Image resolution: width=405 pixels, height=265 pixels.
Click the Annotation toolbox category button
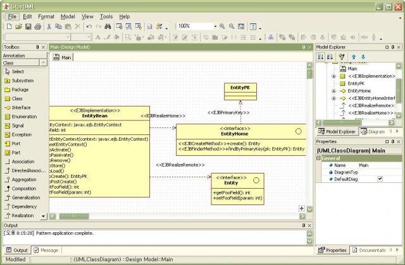tap(25, 56)
